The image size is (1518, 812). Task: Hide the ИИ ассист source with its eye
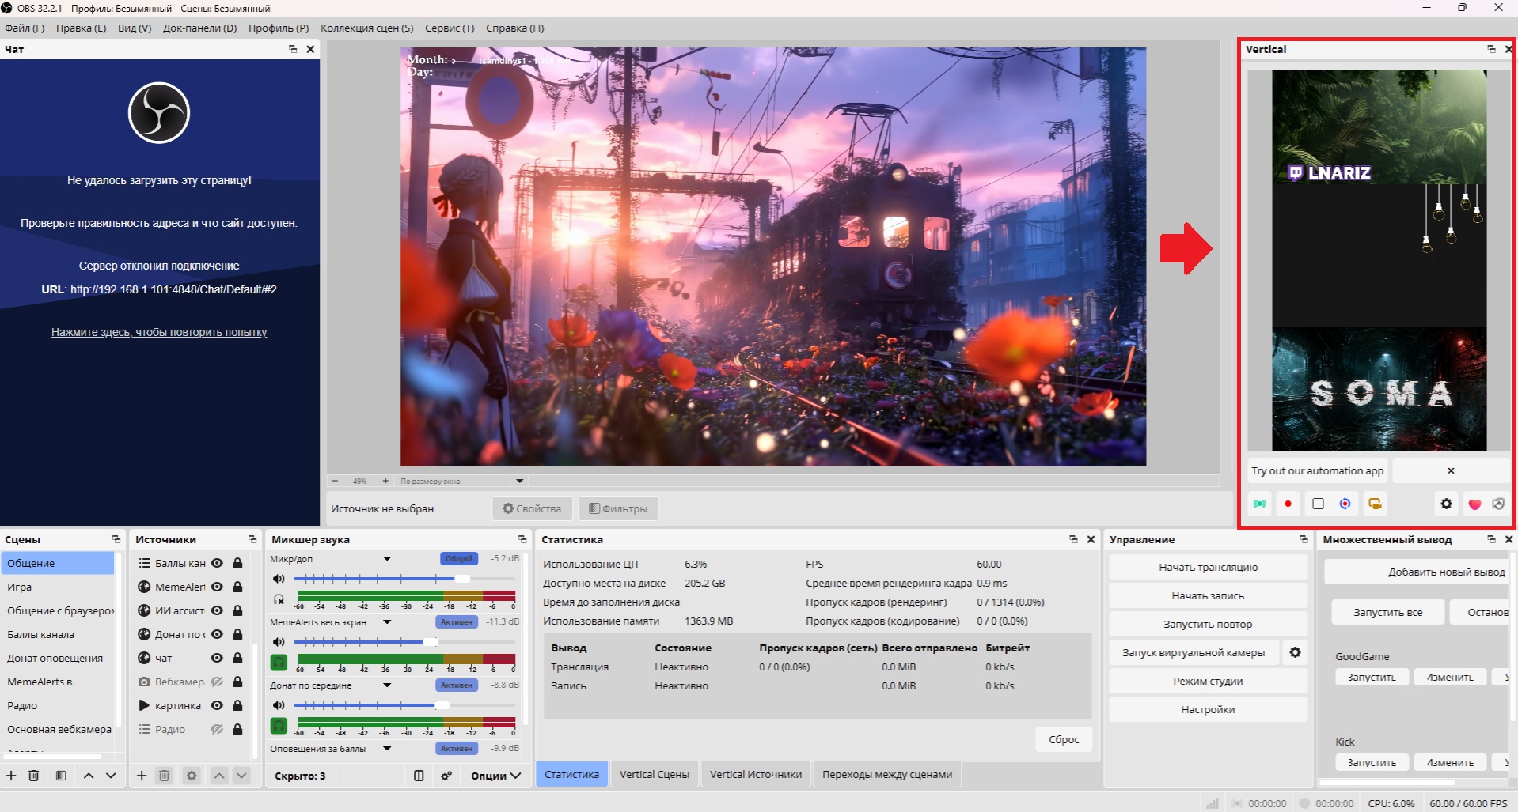pyautogui.click(x=217, y=610)
